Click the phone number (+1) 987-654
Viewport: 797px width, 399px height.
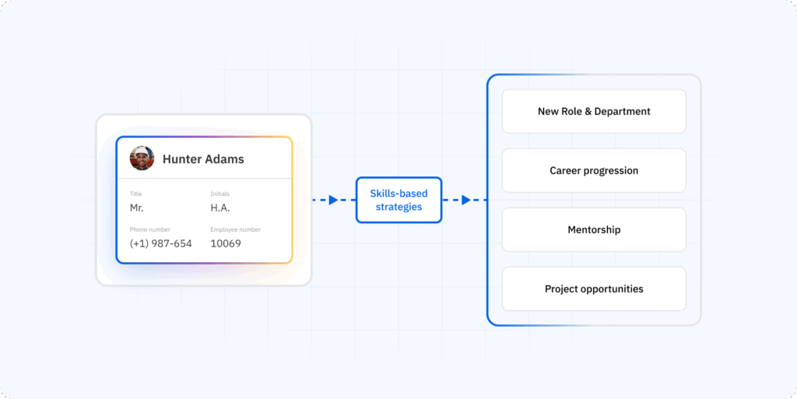(x=160, y=243)
